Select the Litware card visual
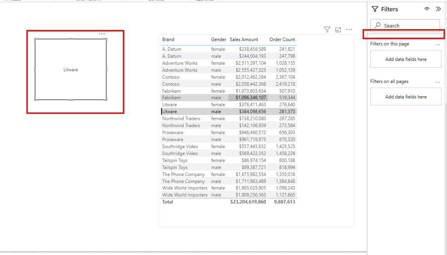The image size is (447, 255). point(71,70)
